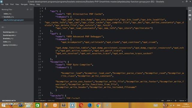This screenshot has width=192, height=108.
Task: Open the blue browser icon beside Opera
Action: pos(90,105)
